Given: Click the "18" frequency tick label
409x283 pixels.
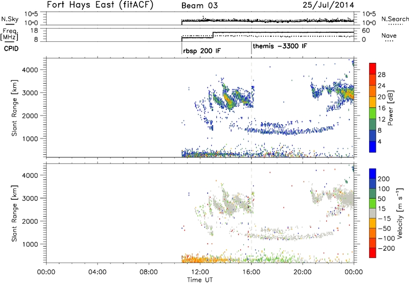Looking at the screenshot, I should pyautogui.click(x=34, y=31).
